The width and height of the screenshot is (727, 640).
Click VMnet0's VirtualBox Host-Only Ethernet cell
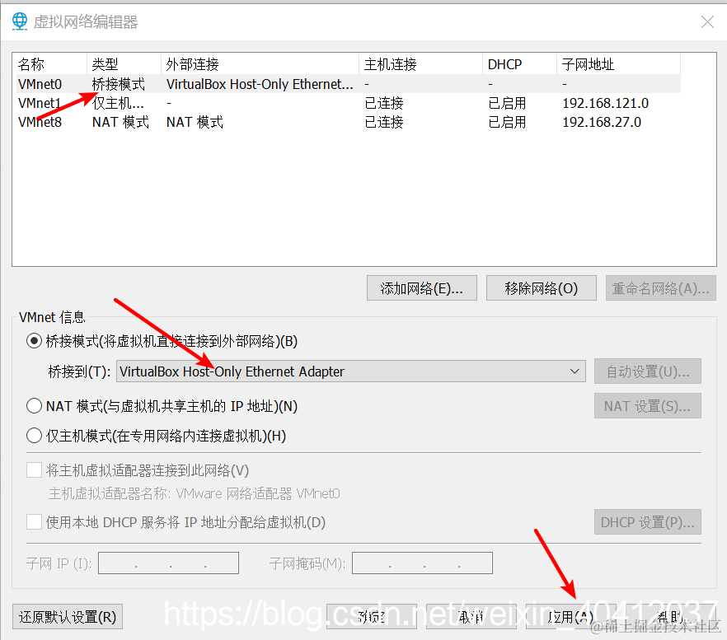click(260, 84)
